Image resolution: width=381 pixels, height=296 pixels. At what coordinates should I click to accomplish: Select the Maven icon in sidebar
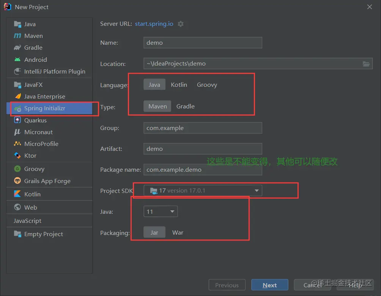click(17, 36)
